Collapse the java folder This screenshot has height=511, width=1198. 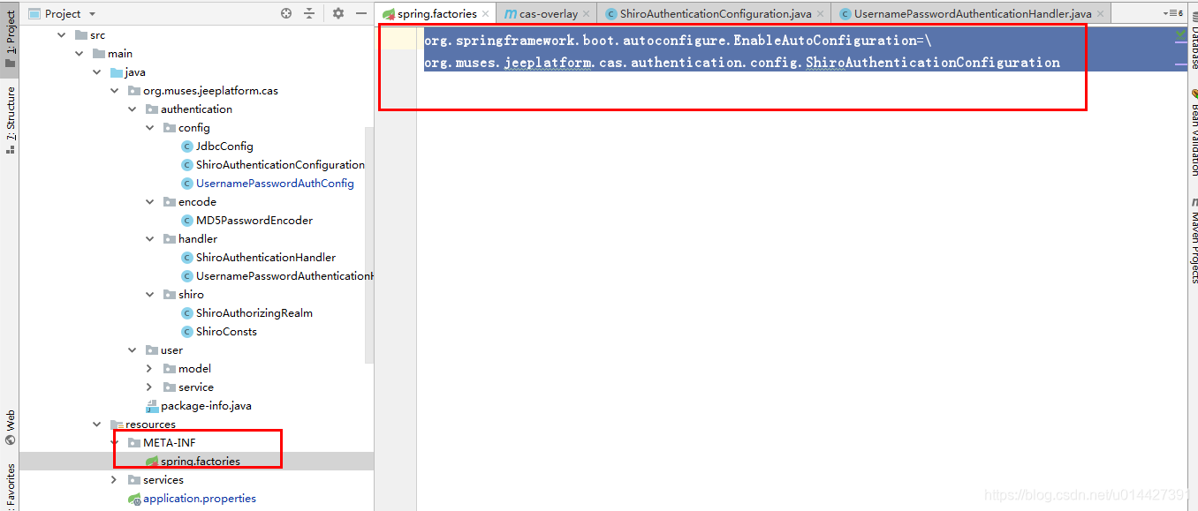coord(97,72)
